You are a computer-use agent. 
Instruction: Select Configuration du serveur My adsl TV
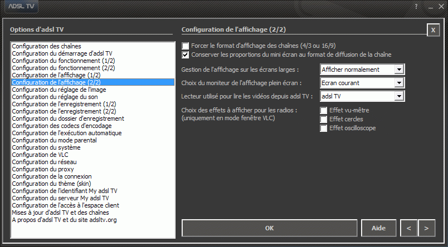[x=93, y=198]
